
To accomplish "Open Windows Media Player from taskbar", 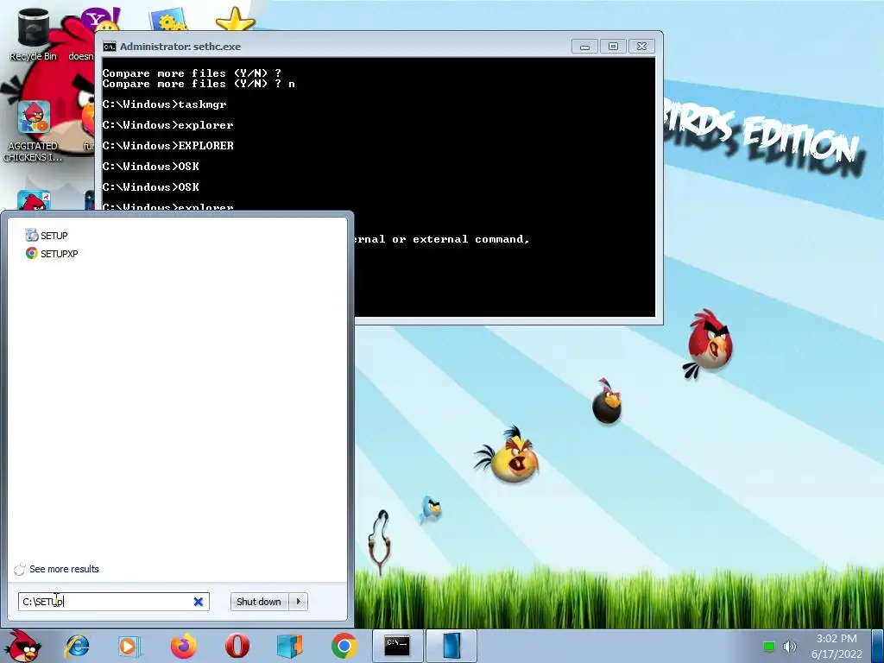I will [x=129, y=646].
